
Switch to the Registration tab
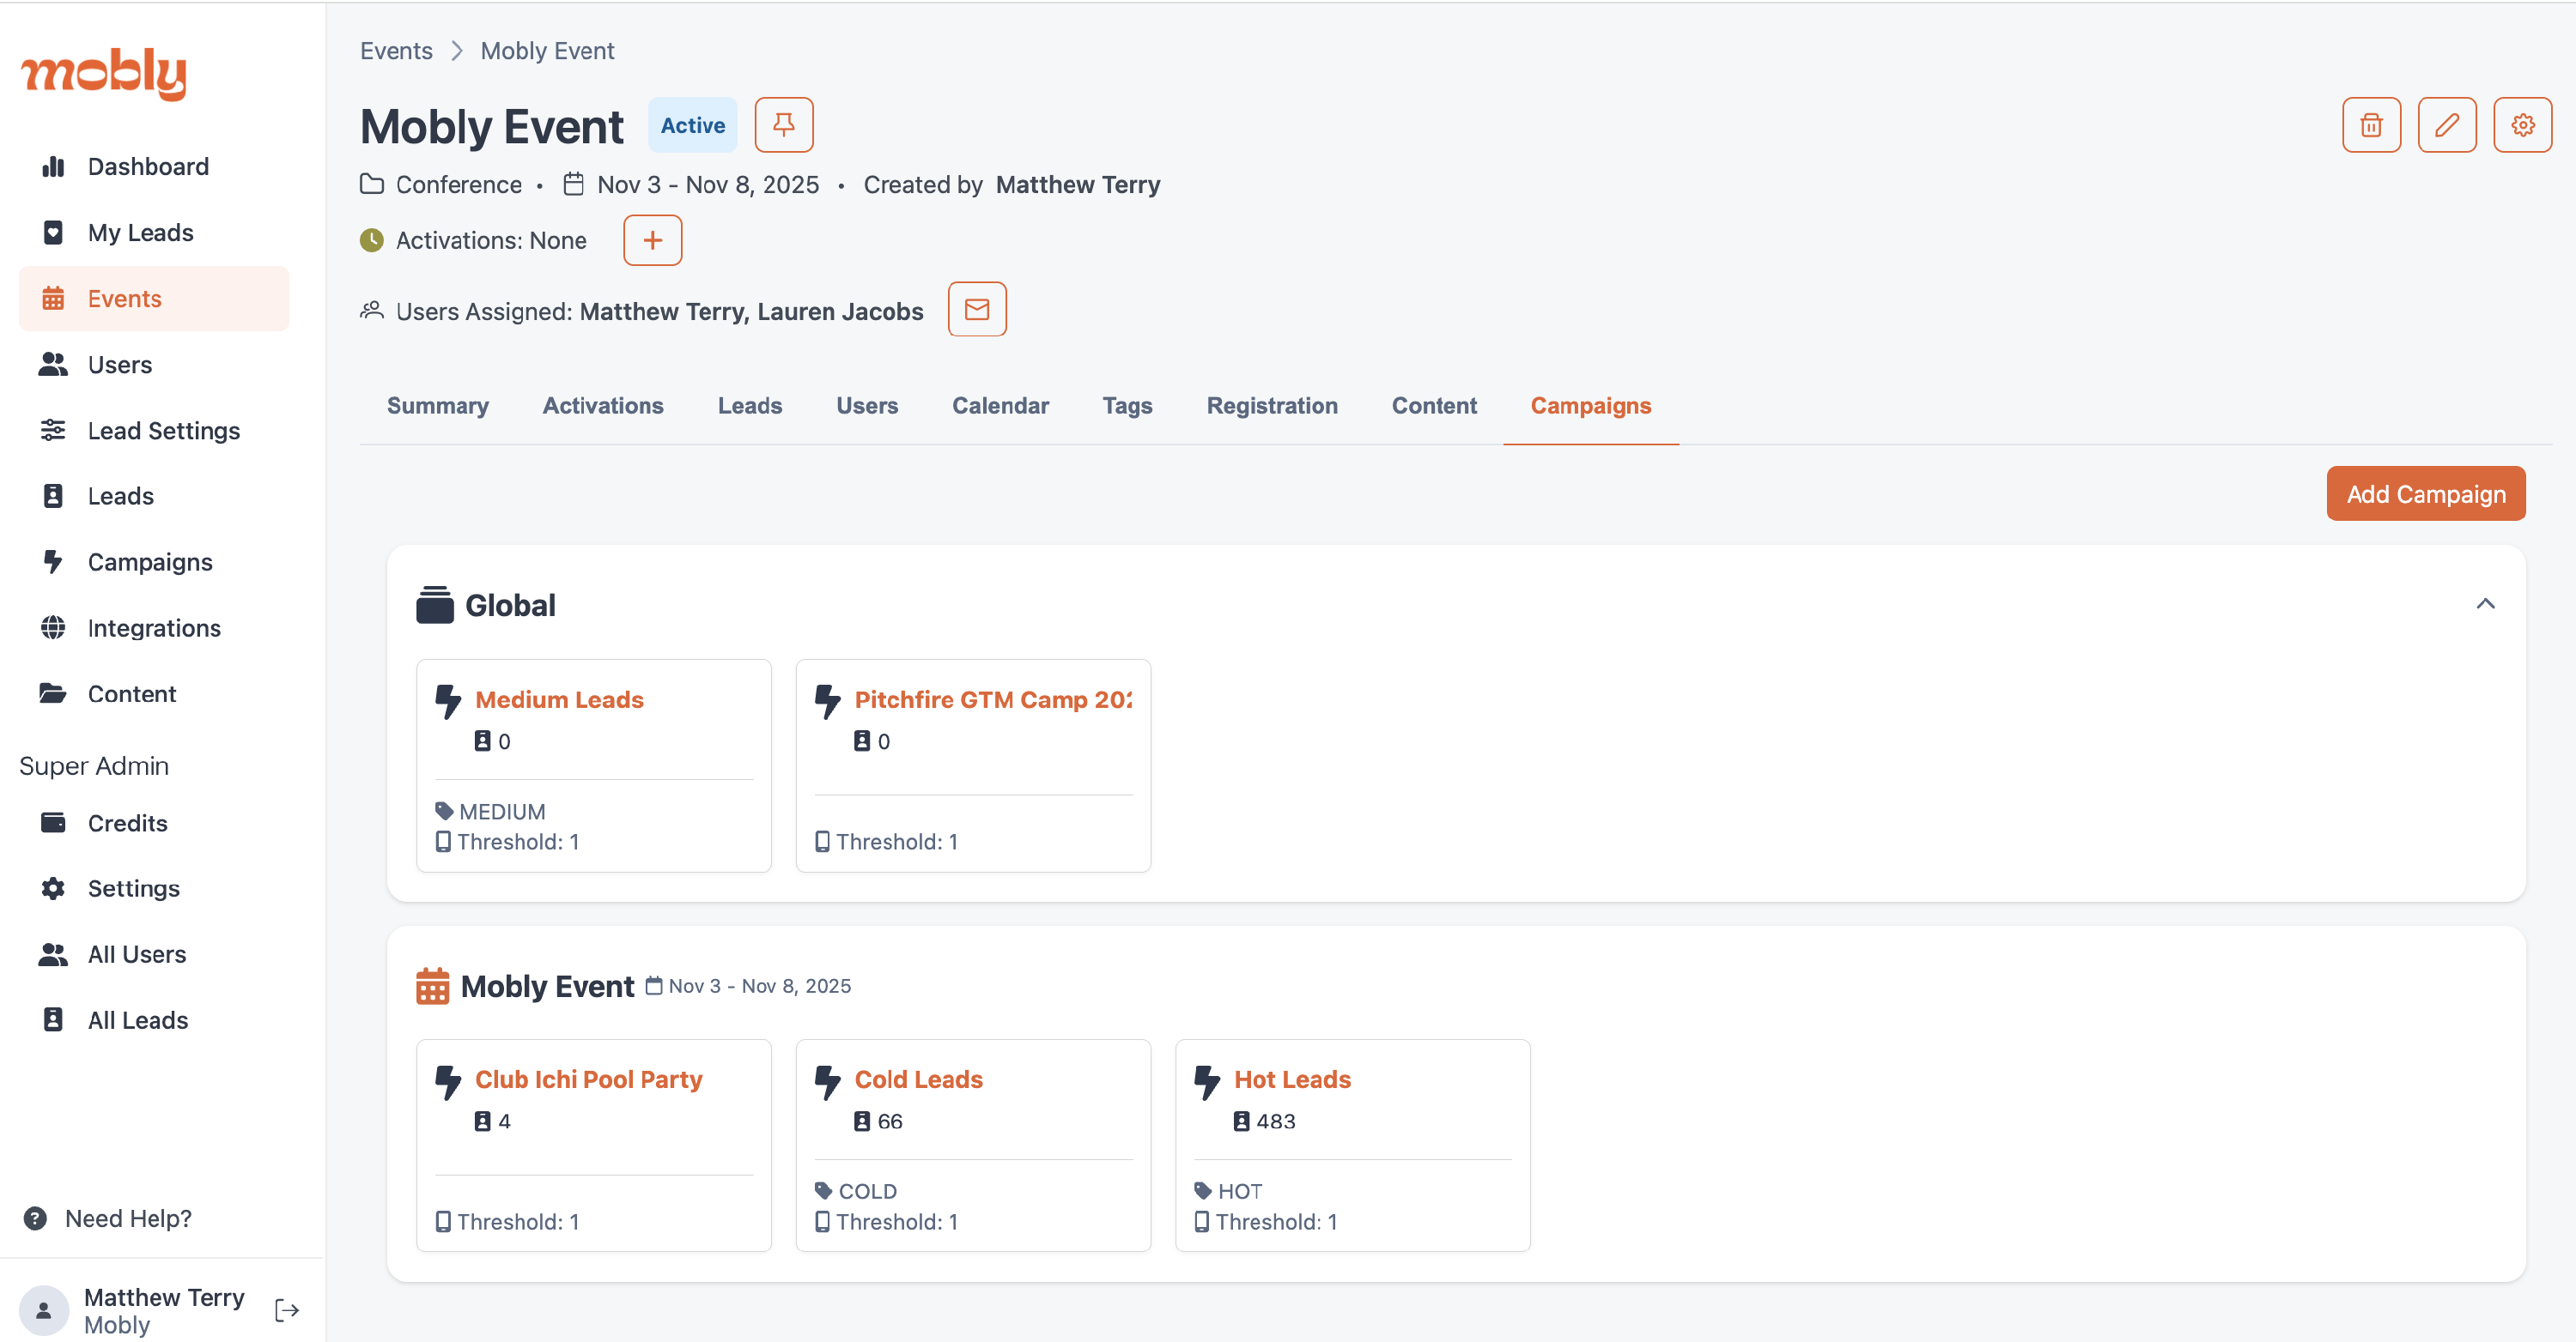(1271, 406)
